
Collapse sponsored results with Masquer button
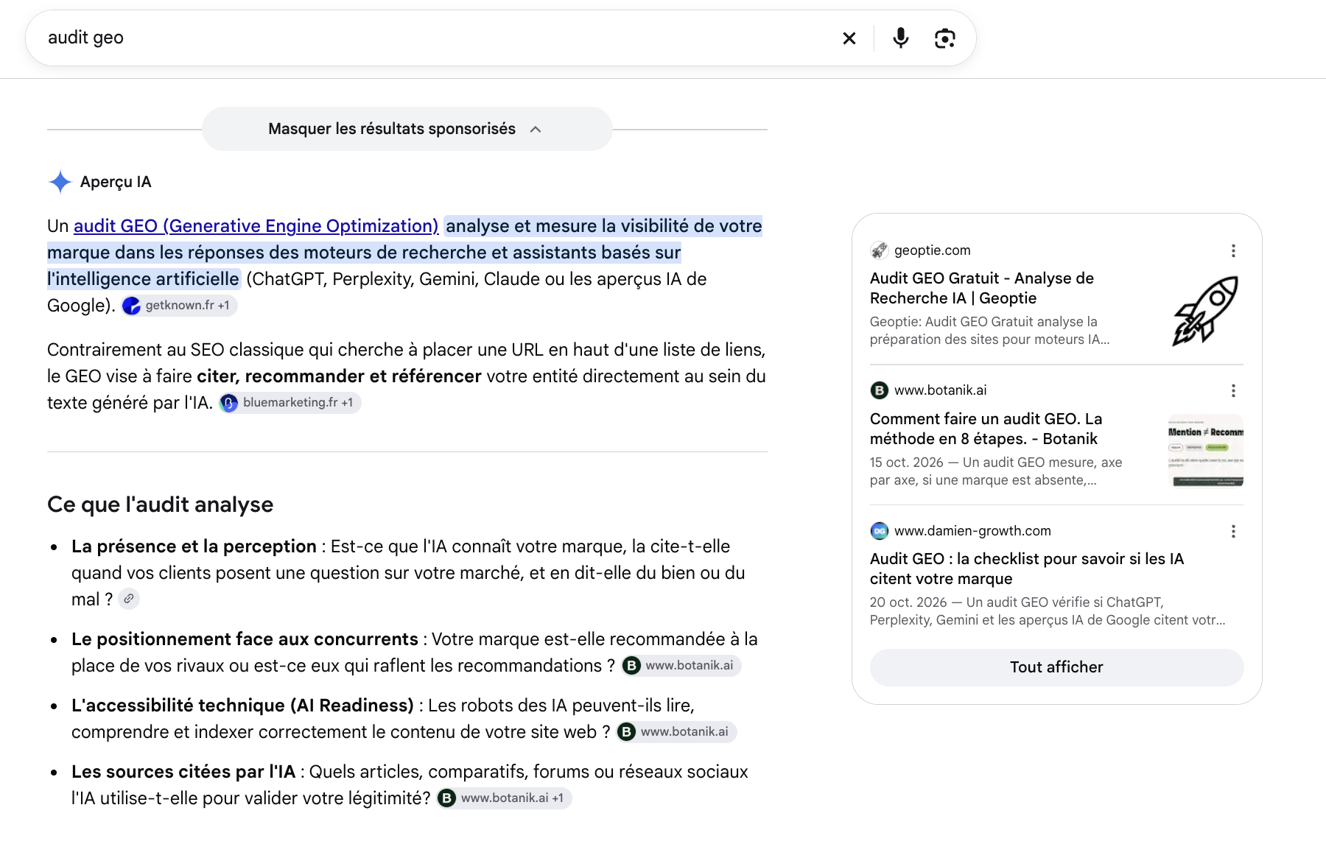pos(407,129)
